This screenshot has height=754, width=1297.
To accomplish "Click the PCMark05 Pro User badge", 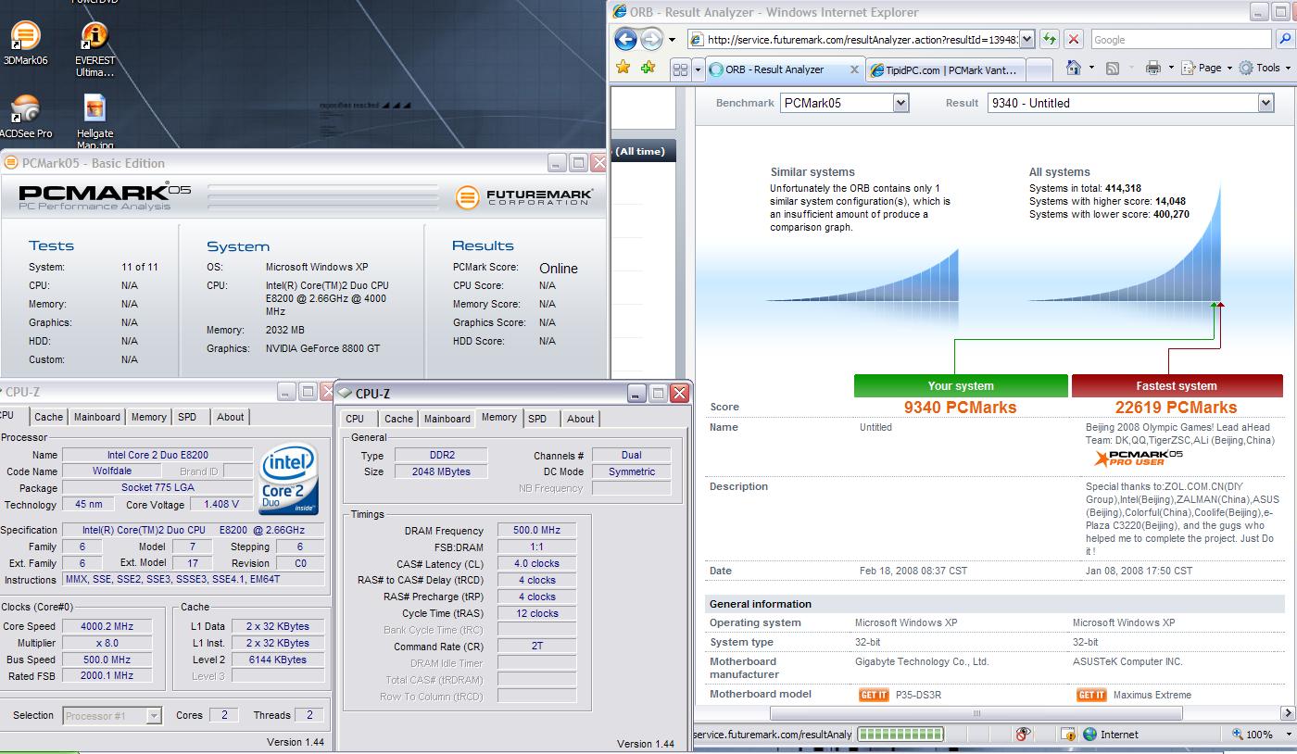I will coord(1138,457).
